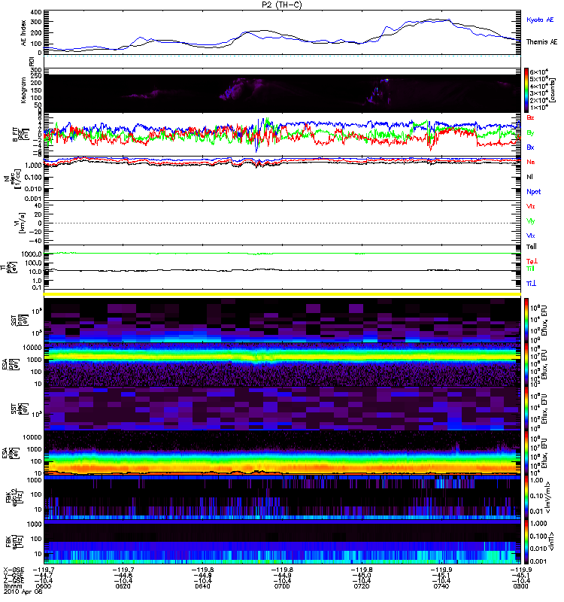This screenshot has width=564, height=602.
Task: Click the blue Npot legend label
Action: tap(534, 192)
